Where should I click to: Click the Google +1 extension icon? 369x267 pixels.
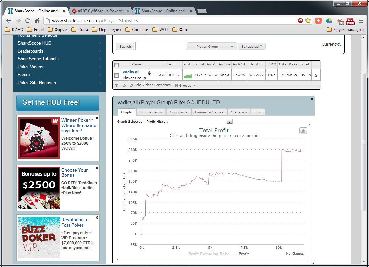(340, 21)
